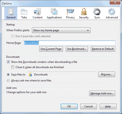This screenshot has height=114, width=122.
Task: Open the Advanced gear icon
Action: tap(112, 12)
